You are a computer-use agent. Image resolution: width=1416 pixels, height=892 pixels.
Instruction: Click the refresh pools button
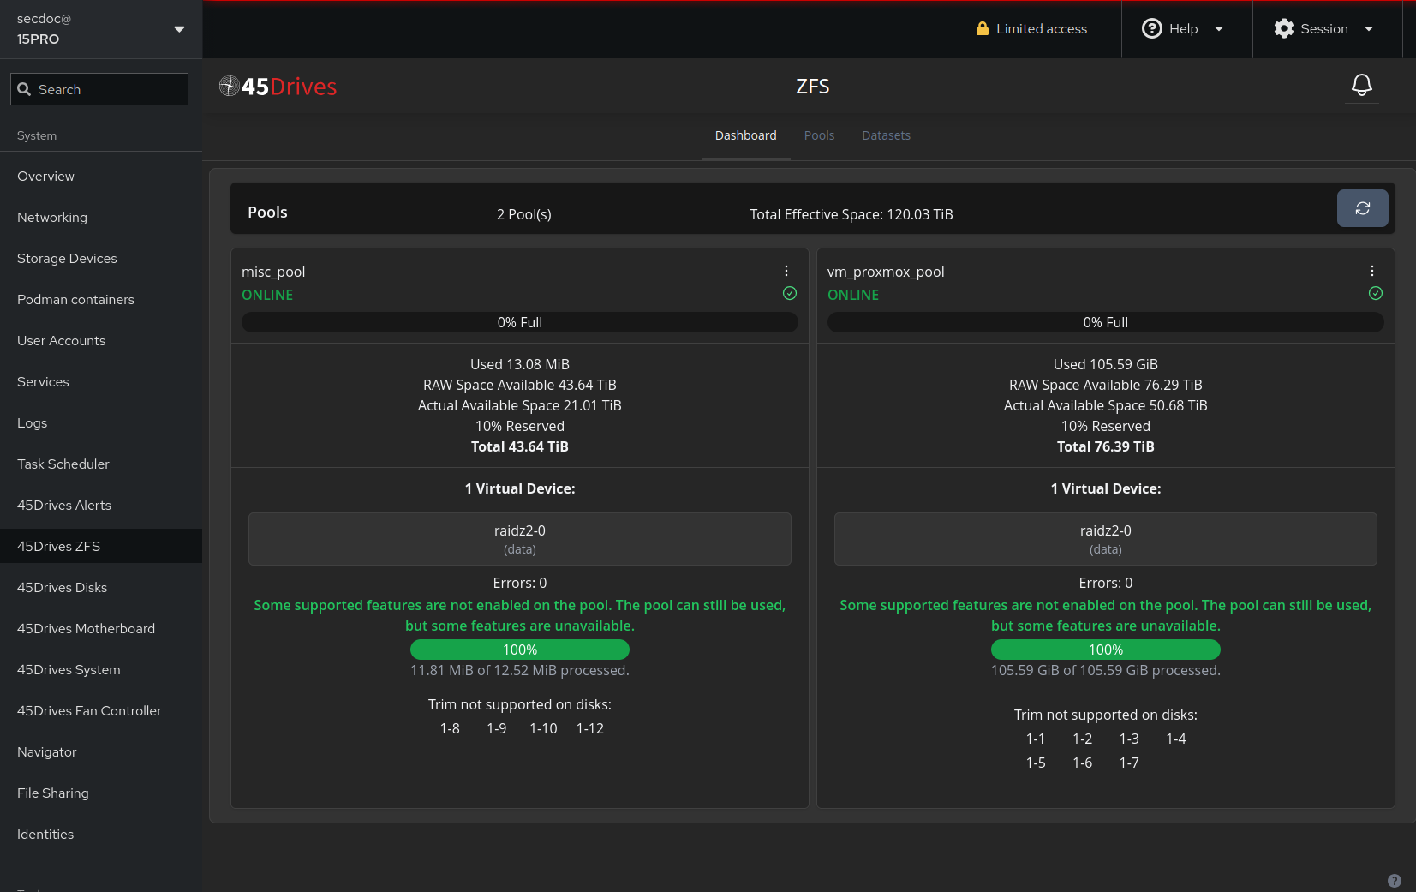[x=1362, y=208]
